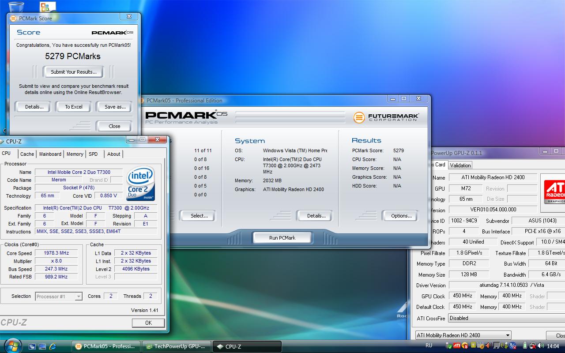Click the monitor display tray icon
The height and width of the screenshot is (353, 565).
tap(497, 345)
